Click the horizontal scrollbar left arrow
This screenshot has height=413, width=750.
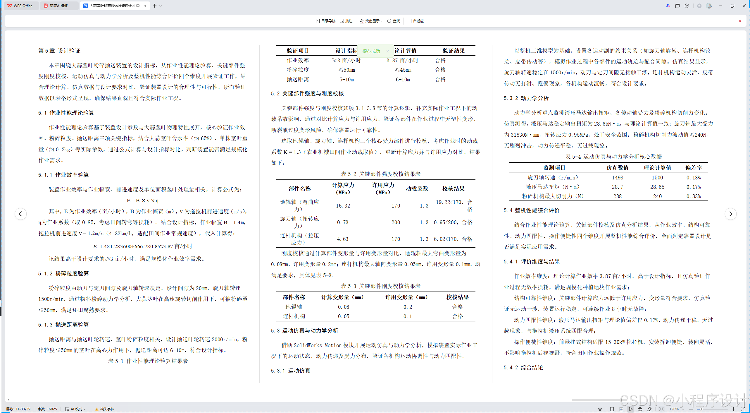click(8, 400)
